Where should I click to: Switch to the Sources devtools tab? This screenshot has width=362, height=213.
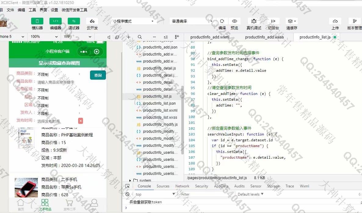163,186
